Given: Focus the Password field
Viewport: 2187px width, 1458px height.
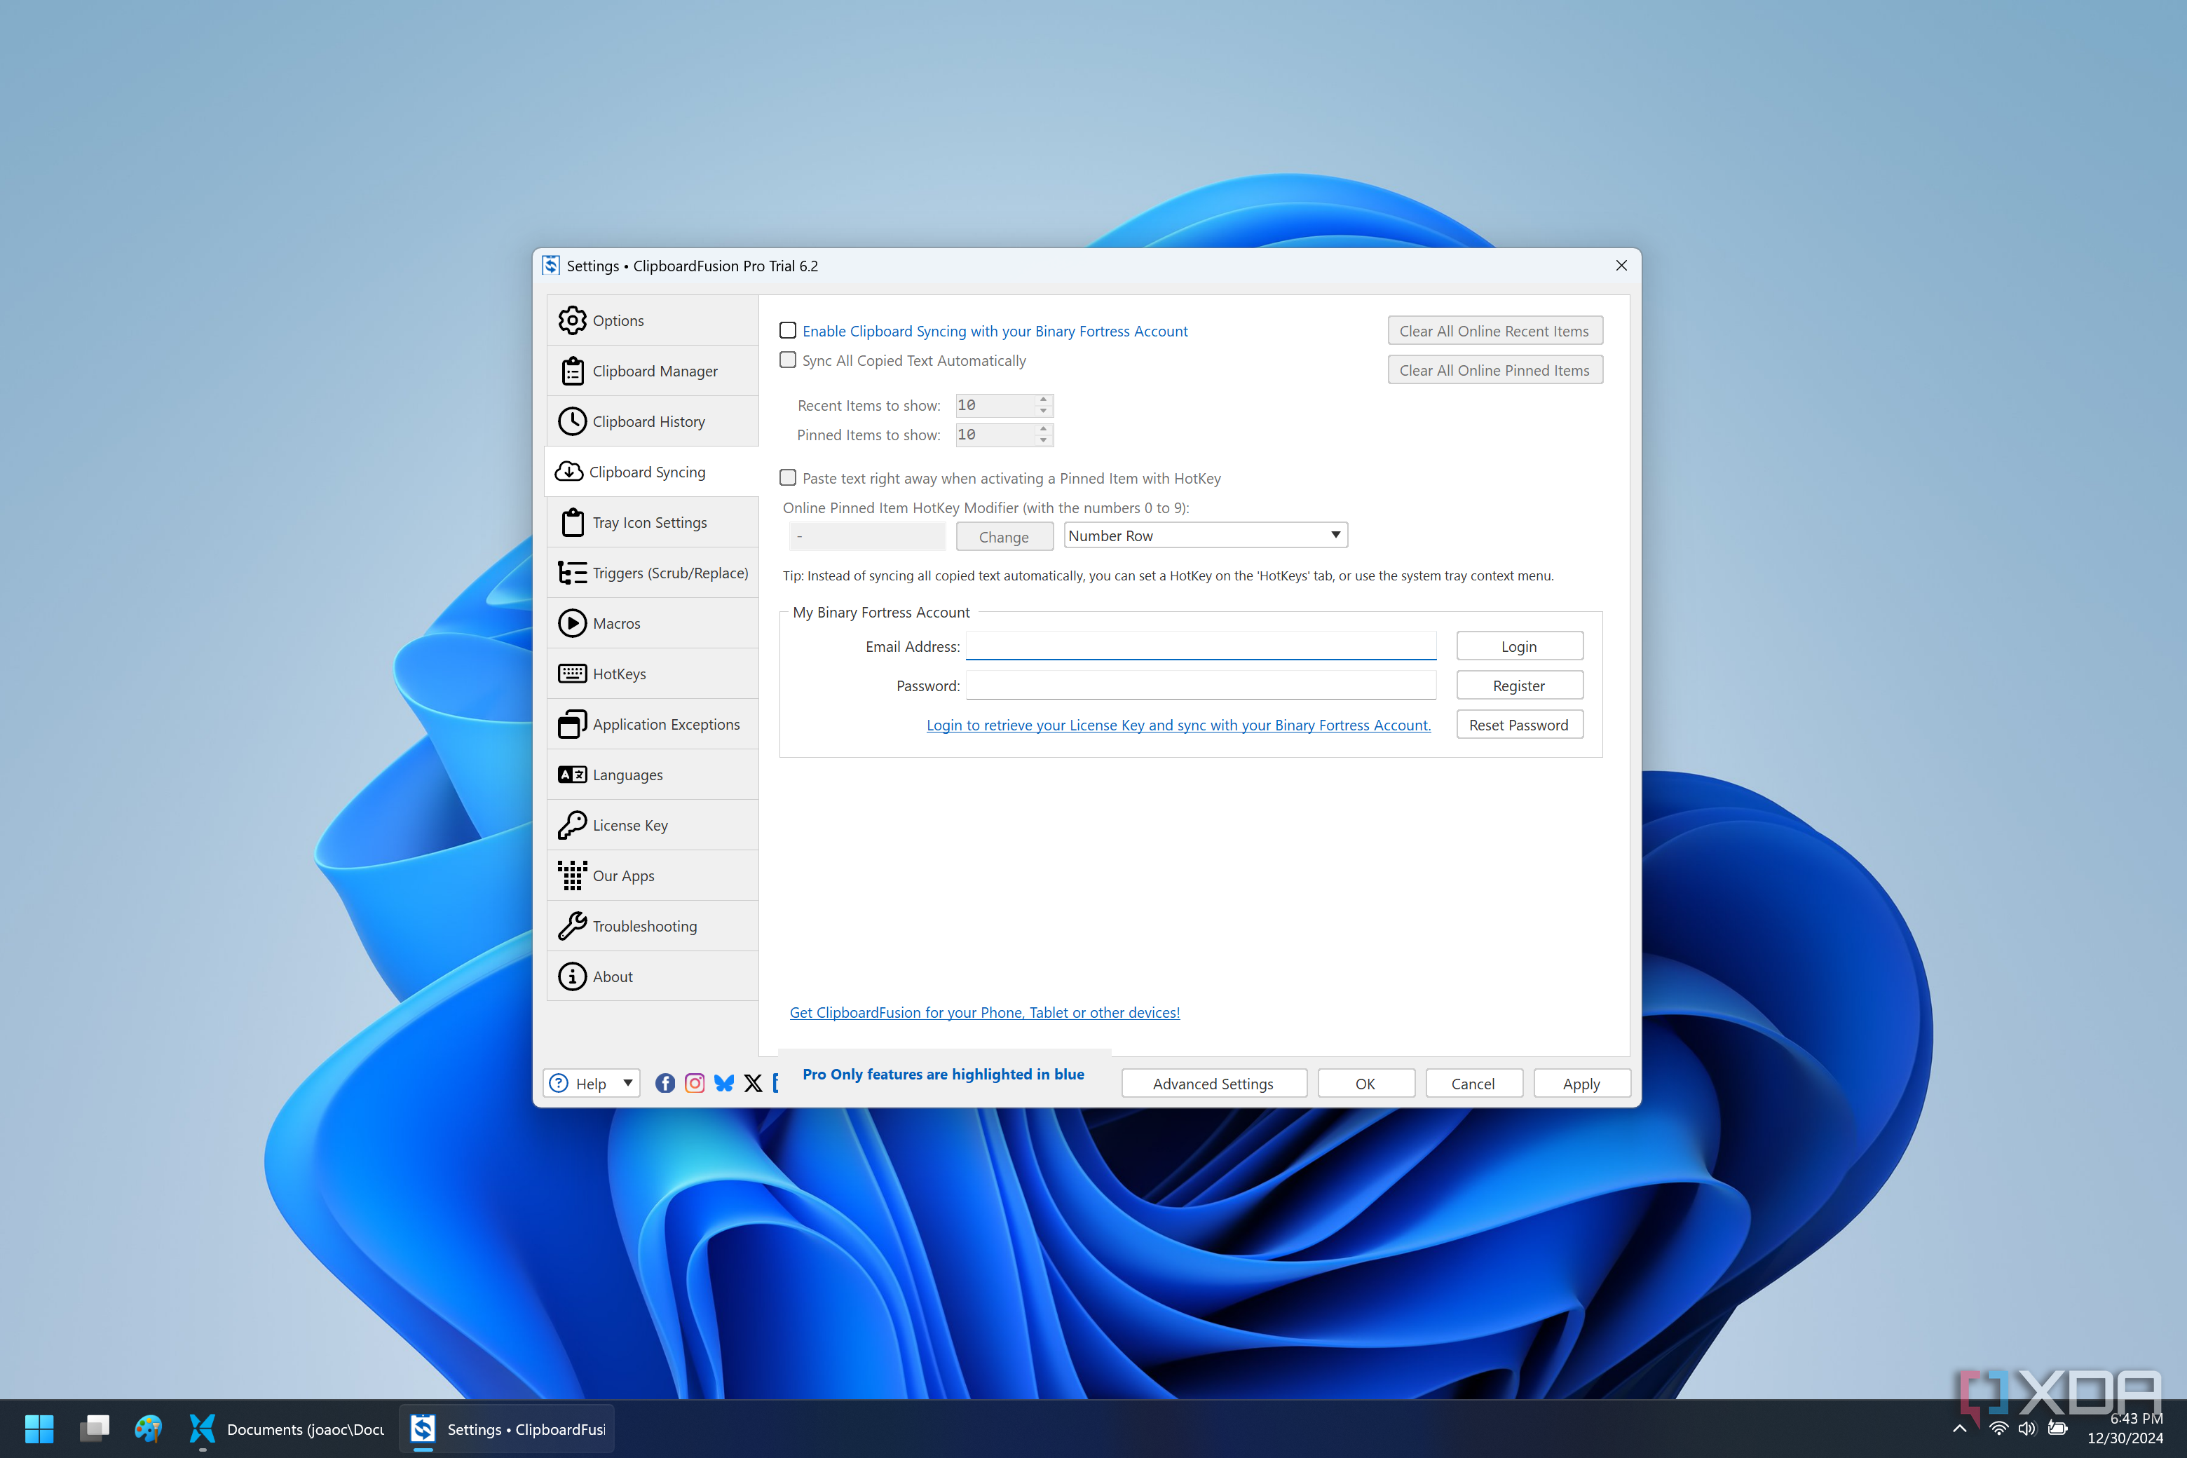Looking at the screenshot, I should click(1201, 686).
